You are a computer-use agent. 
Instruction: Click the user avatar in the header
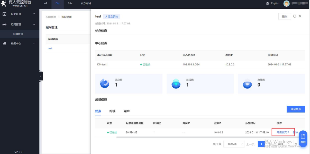click(286, 3)
